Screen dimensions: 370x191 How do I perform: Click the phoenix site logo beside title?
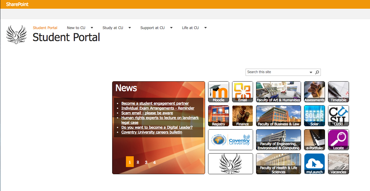click(x=16, y=34)
